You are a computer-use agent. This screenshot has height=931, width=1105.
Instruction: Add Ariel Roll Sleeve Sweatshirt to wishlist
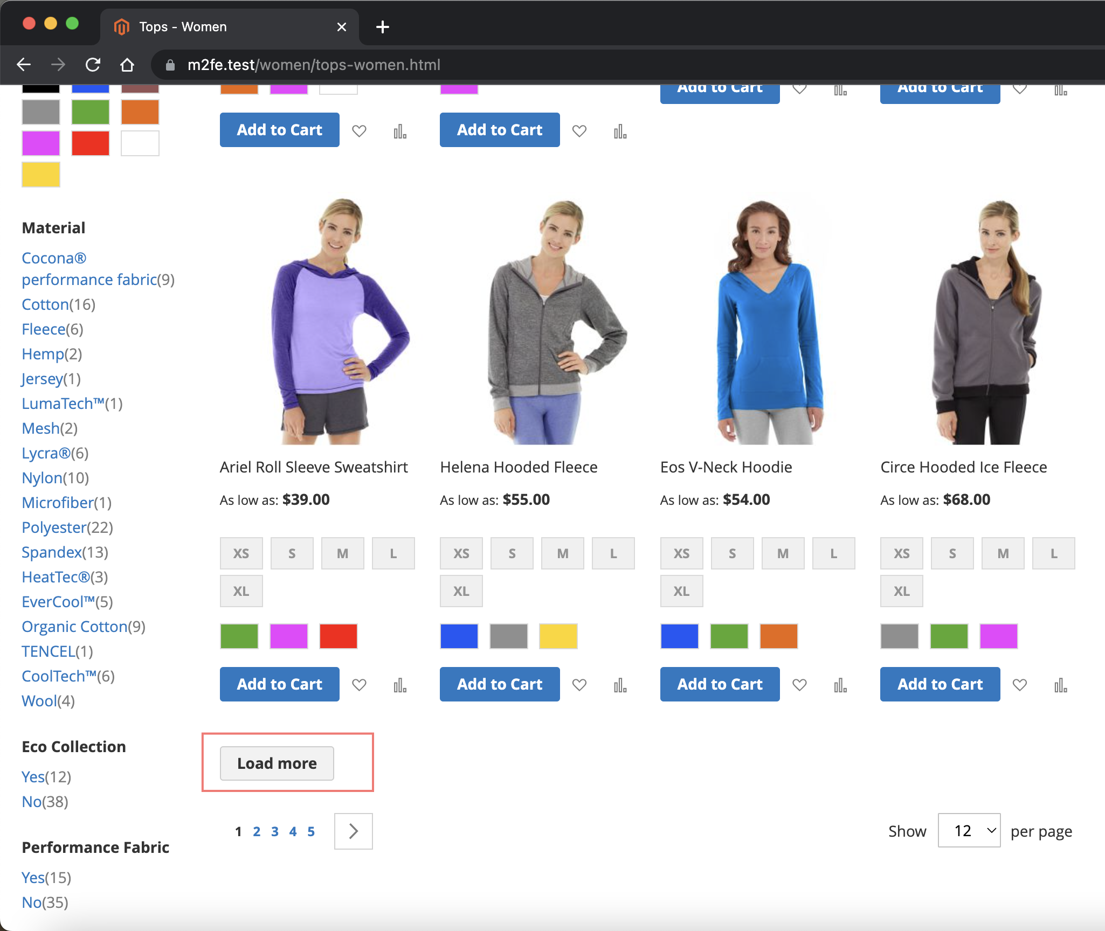coord(359,685)
